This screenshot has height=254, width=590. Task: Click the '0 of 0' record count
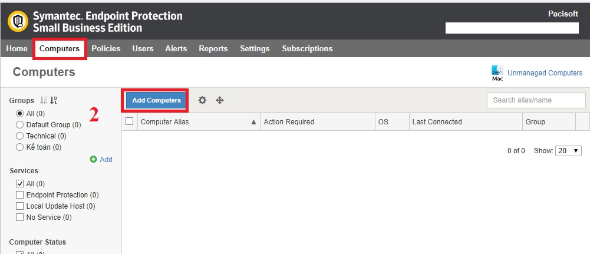tap(516, 151)
